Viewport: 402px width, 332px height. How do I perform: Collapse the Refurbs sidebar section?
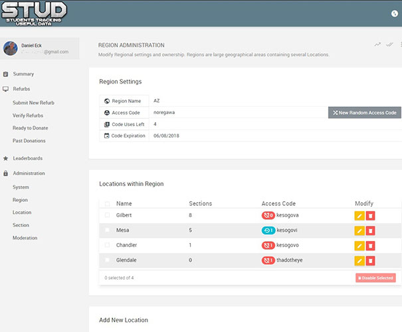(x=22, y=88)
